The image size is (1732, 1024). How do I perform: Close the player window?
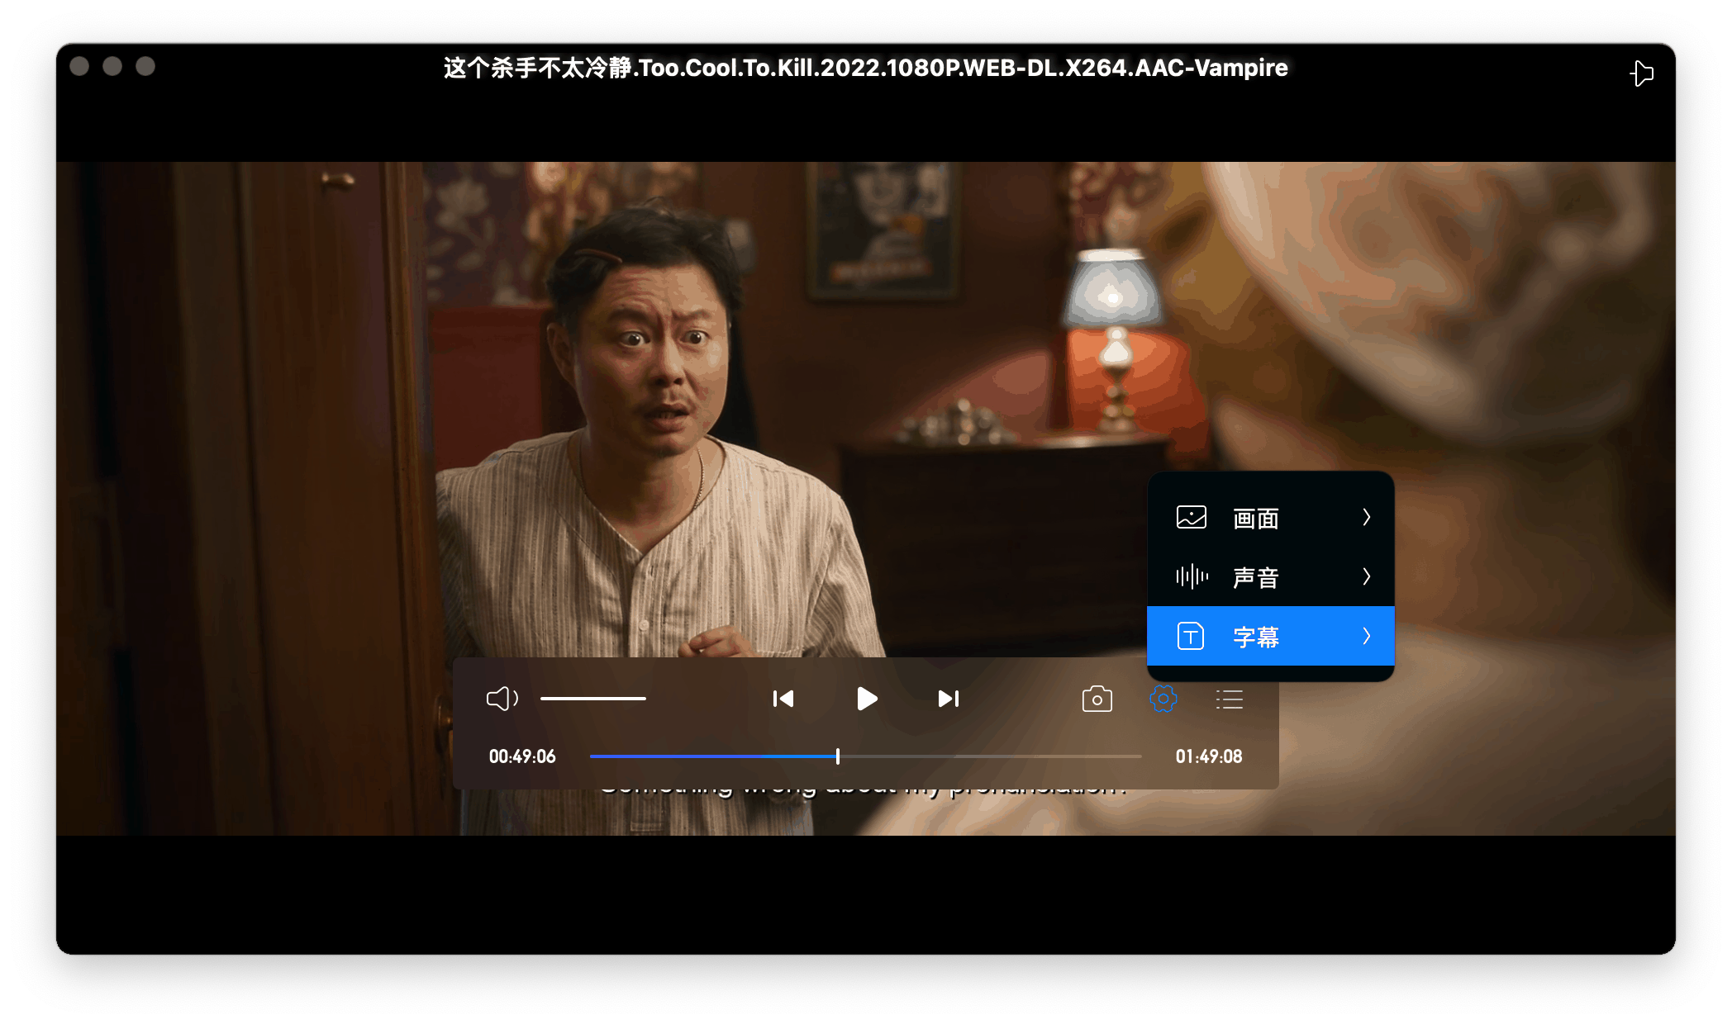pyautogui.click(x=79, y=66)
